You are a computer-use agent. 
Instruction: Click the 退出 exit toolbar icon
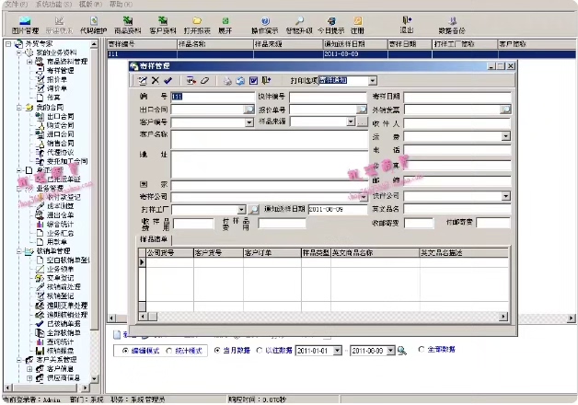tap(406, 23)
